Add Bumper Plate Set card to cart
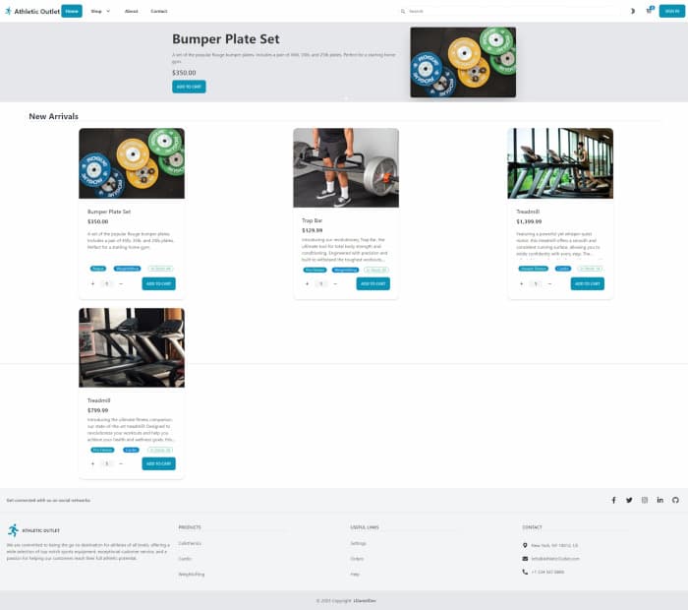 point(159,283)
